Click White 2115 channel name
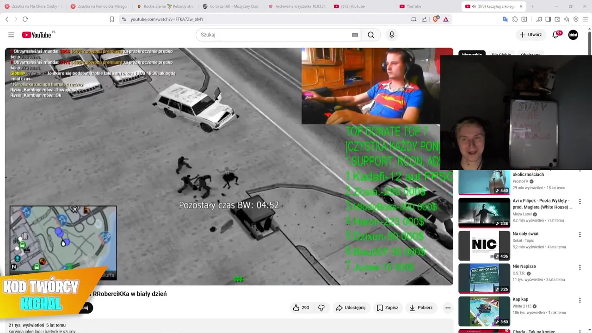The image size is (592, 333). (522, 306)
